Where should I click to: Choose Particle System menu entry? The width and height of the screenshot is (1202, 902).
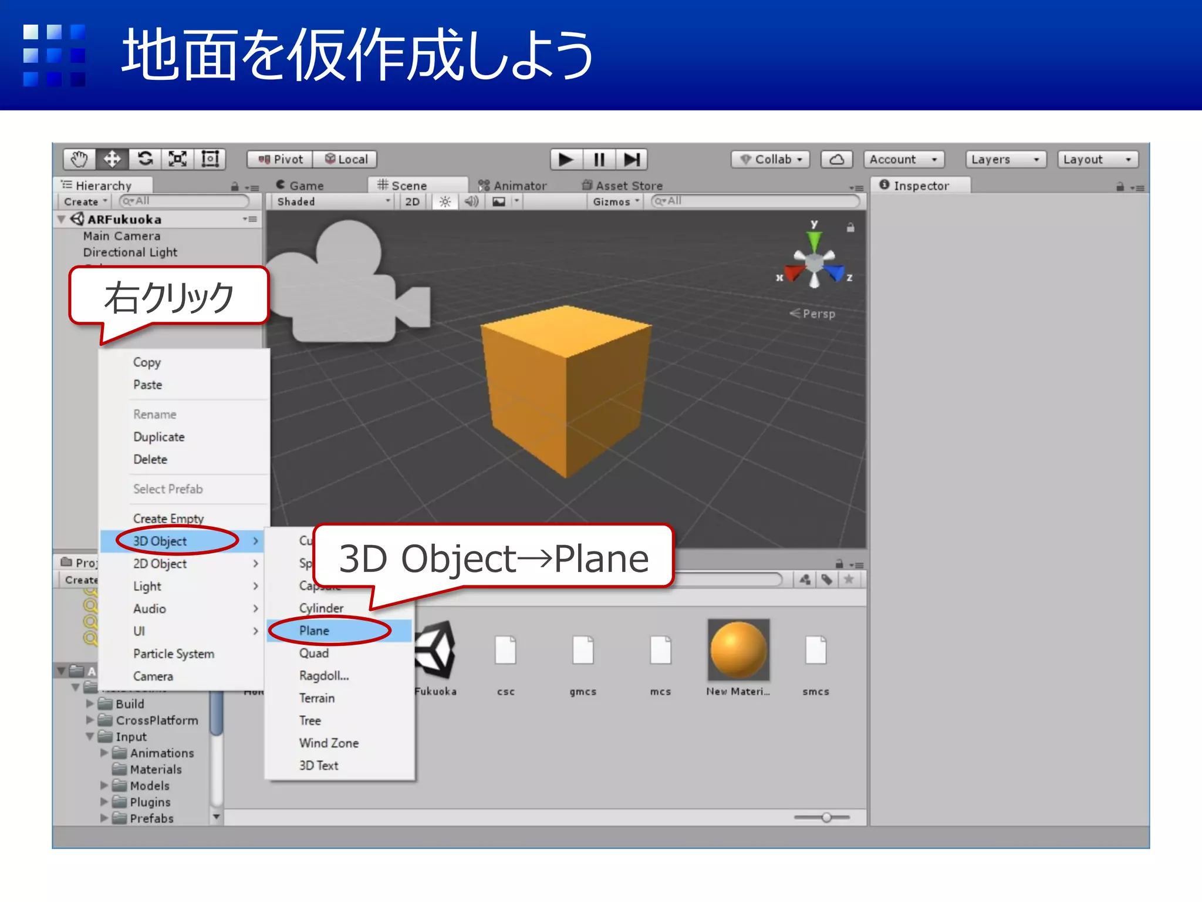point(182,654)
